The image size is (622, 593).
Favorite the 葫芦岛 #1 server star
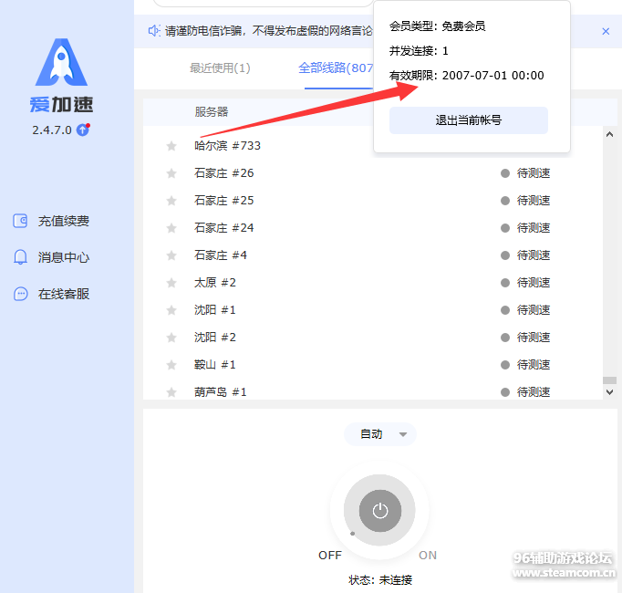171,392
